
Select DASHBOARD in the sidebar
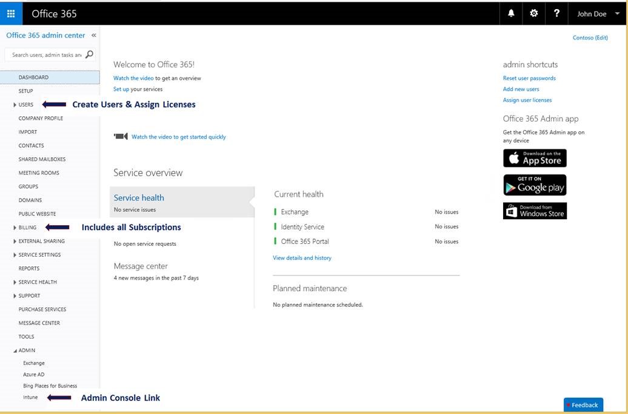[x=33, y=77]
